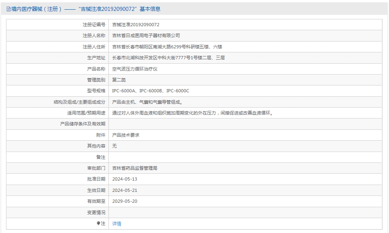Click the lightbulb note icon beside 注
This screenshot has height=233, width=389.
[98, 223]
